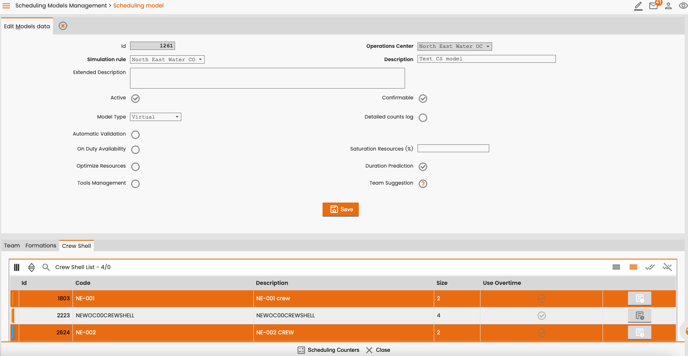Click the pencil edit icon in header

[638, 6]
